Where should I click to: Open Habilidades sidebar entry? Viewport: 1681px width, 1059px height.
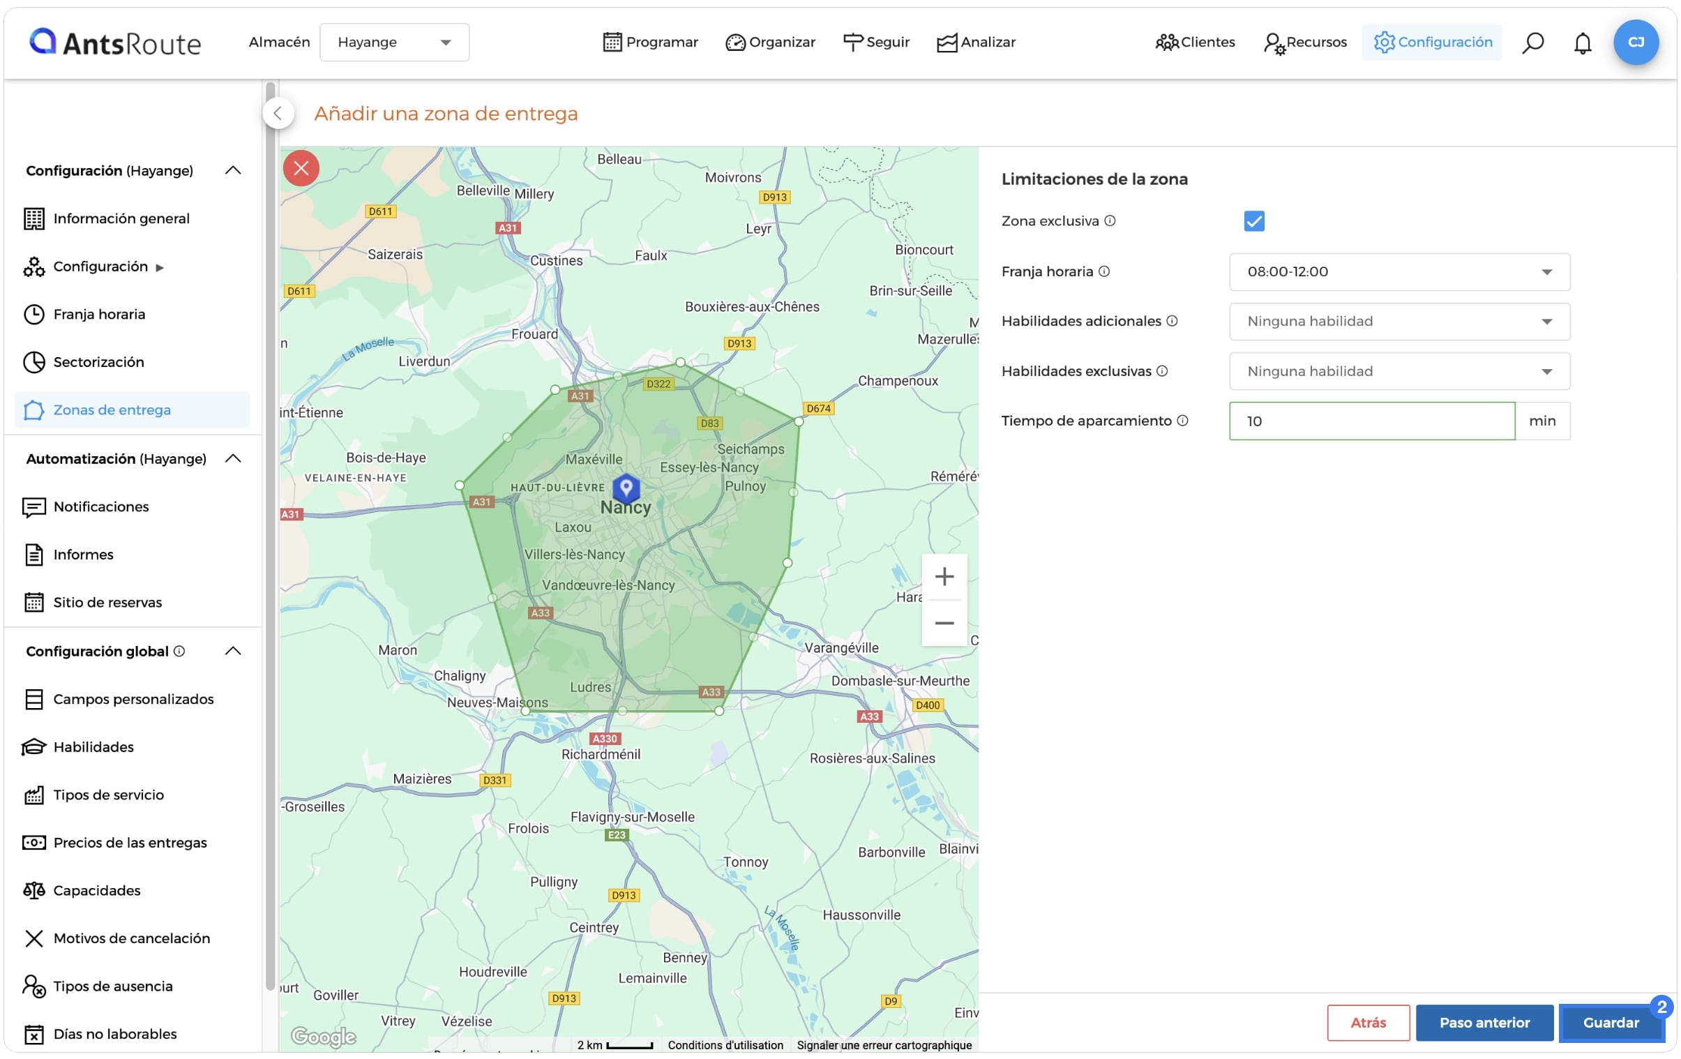click(132, 747)
